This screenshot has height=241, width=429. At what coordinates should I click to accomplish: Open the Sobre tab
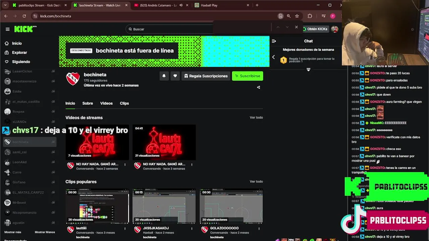coord(87,103)
